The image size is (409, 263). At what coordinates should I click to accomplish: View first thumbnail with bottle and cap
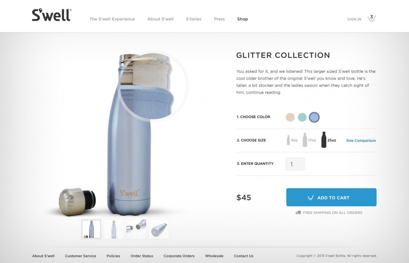(91, 229)
